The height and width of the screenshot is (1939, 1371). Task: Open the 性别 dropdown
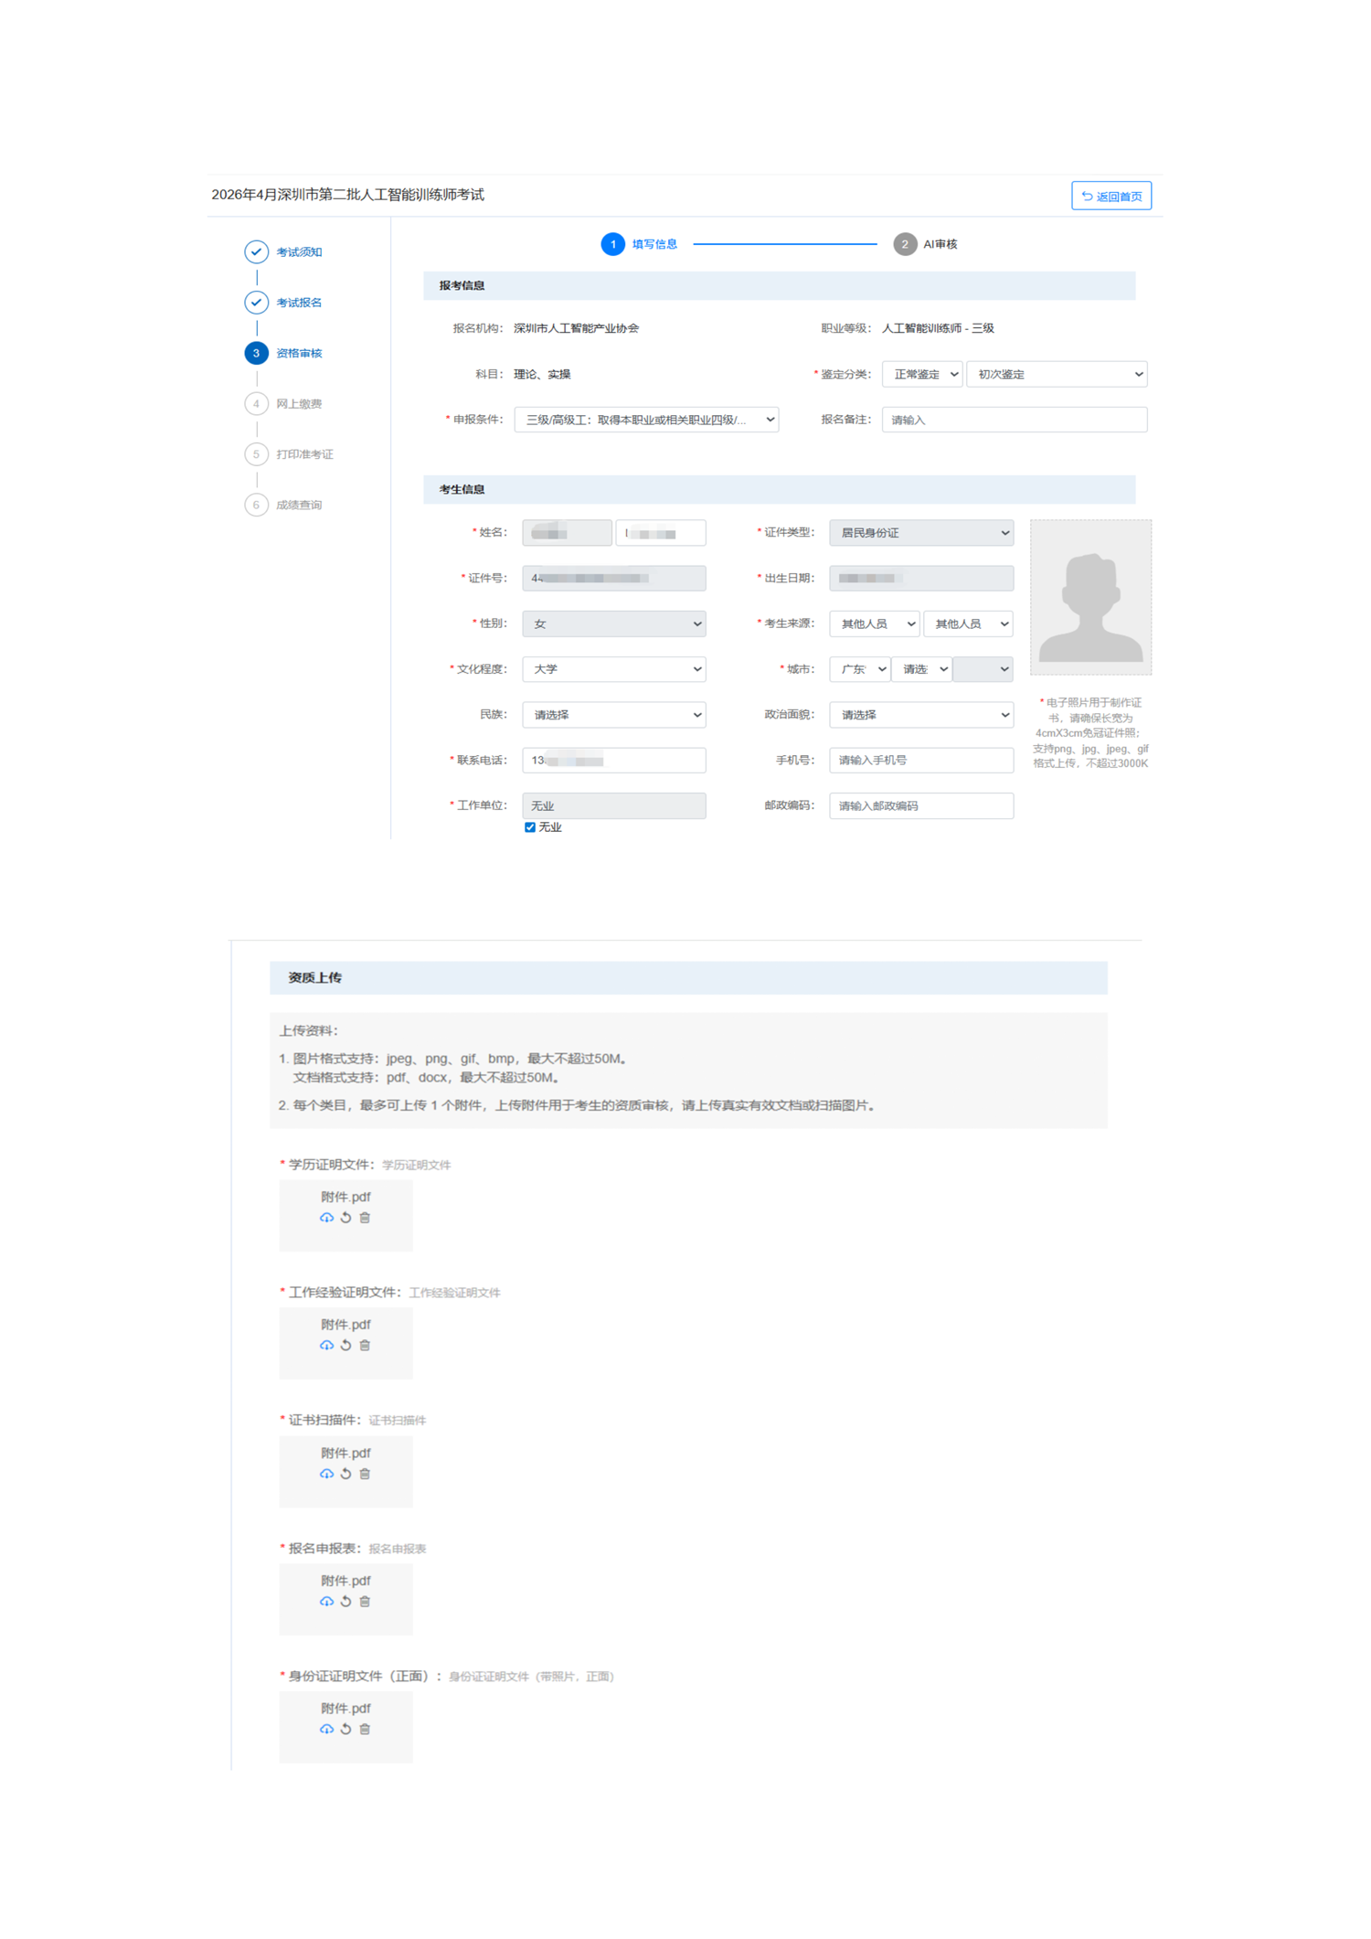pos(613,623)
